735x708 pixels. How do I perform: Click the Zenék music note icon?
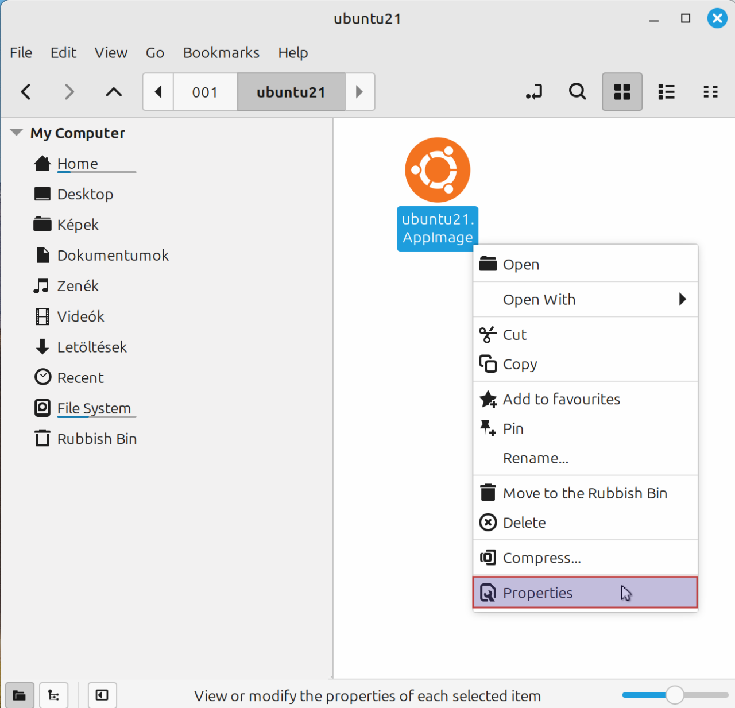point(41,286)
